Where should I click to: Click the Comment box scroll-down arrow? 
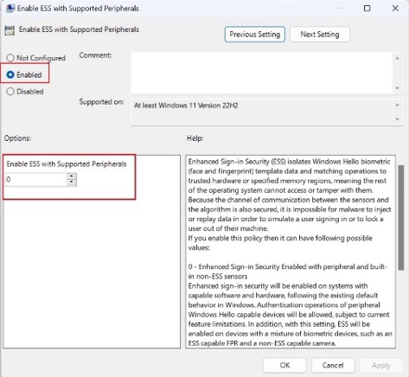point(397,88)
